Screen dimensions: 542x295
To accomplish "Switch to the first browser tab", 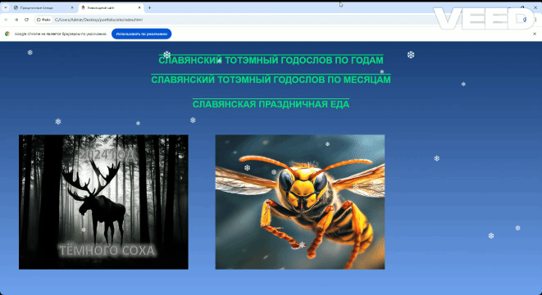I will [43, 7].
